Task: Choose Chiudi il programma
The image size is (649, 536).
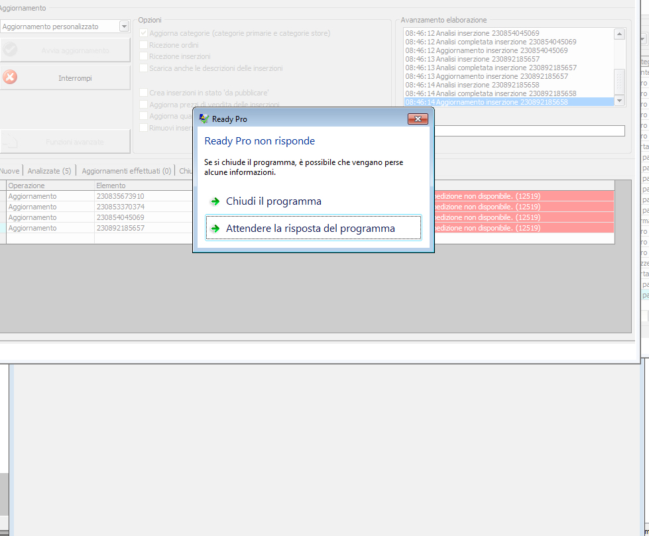Action: [x=314, y=201]
